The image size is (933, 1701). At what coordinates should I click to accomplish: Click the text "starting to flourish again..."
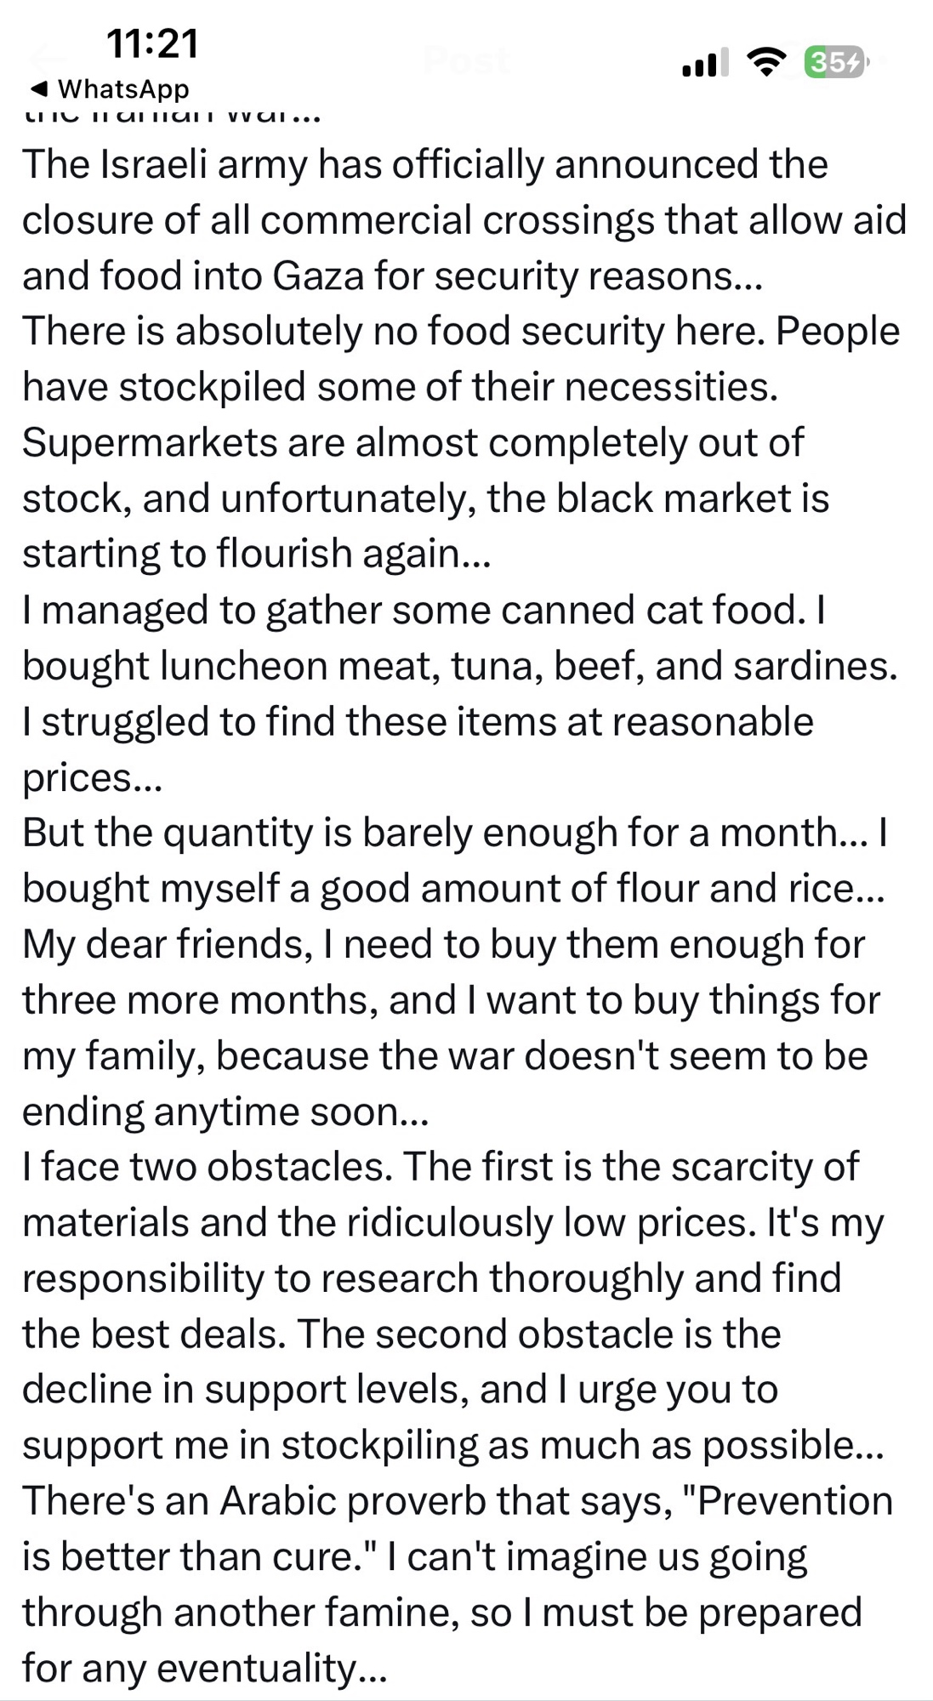click(x=256, y=554)
